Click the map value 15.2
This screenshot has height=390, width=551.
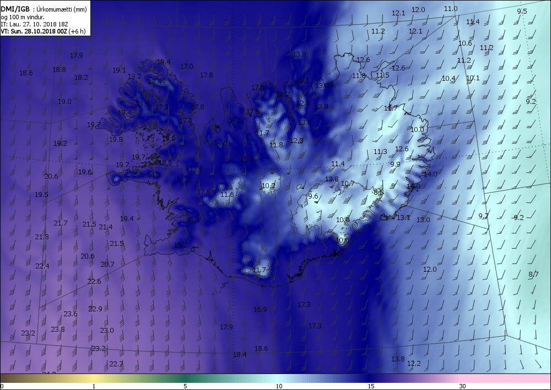[x=181, y=245]
